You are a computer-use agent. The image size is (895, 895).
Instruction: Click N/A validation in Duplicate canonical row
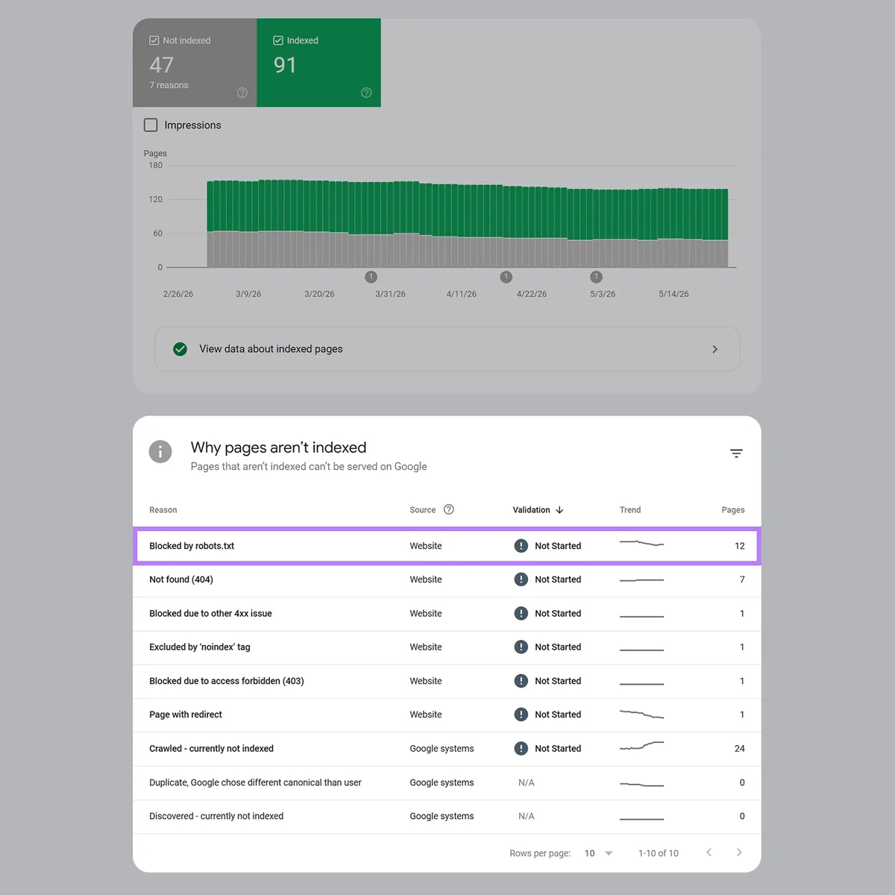pos(527,782)
